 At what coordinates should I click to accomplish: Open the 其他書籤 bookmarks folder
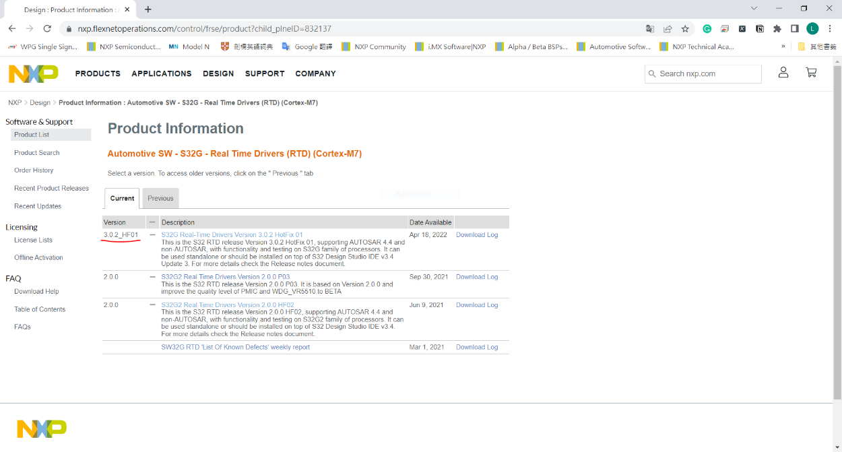click(816, 46)
